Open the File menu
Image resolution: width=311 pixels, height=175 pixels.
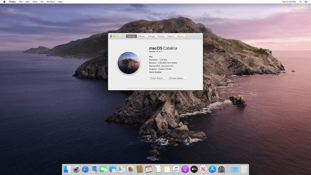[21, 2]
